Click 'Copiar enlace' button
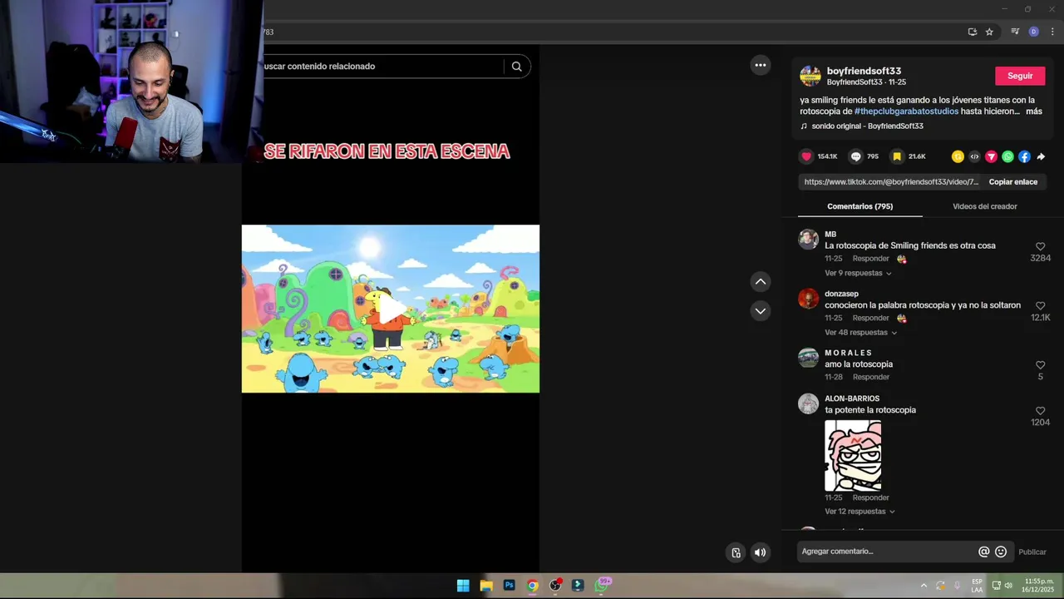1064x599 pixels. point(1012,182)
